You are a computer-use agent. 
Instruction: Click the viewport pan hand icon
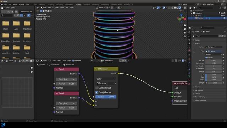pos(184,29)
